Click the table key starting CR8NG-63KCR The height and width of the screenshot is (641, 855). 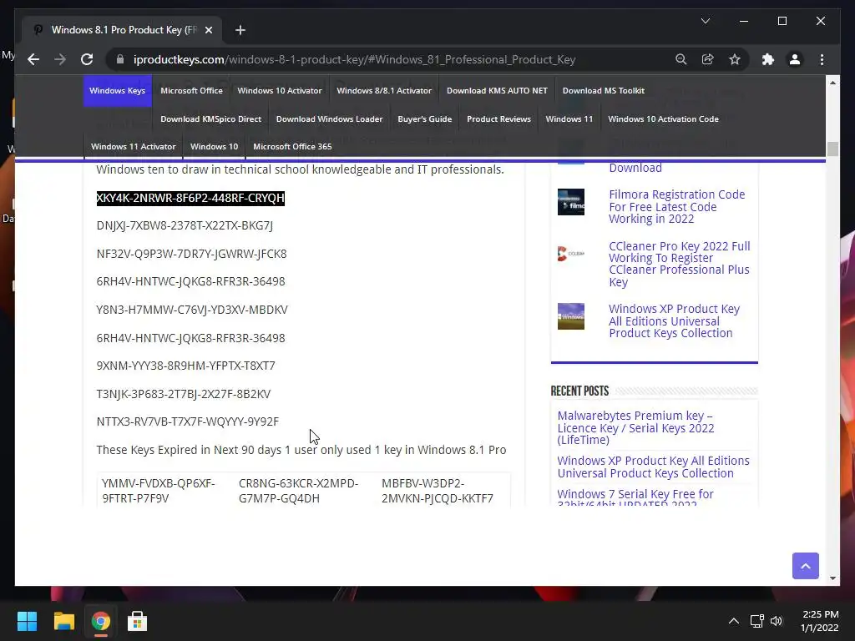pyautogui.click(x=298, y=491)
